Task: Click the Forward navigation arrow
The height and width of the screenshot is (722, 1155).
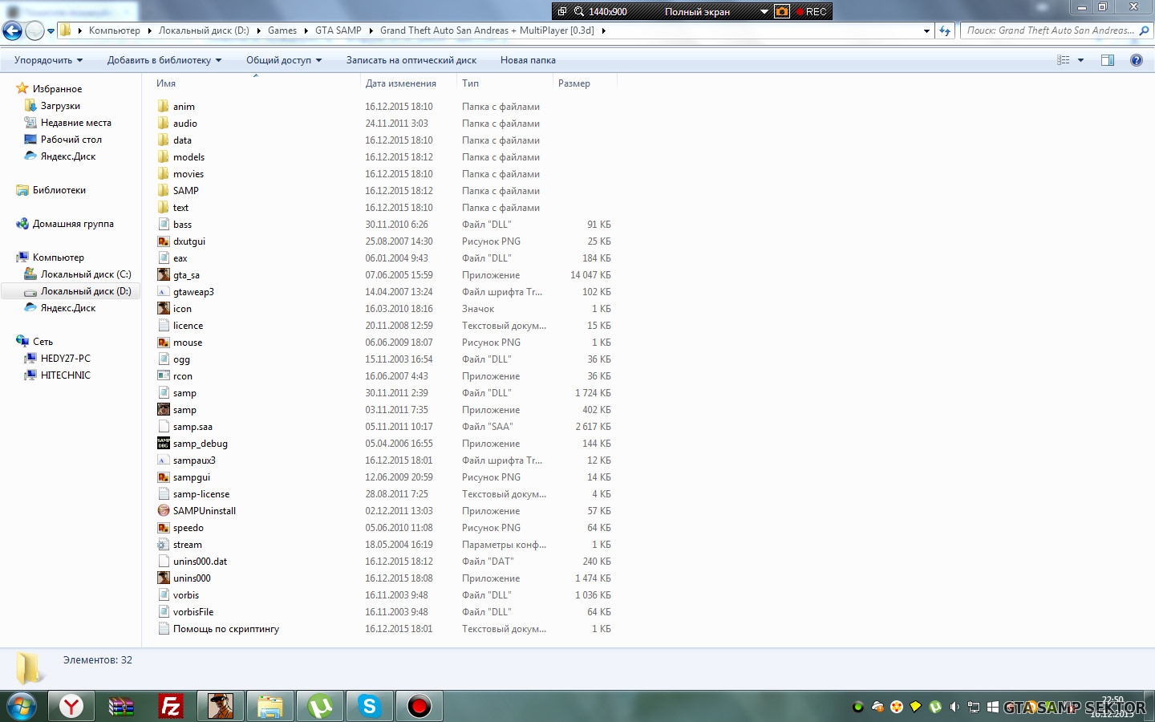Action: pyautogui.click(x=34, y=30)
